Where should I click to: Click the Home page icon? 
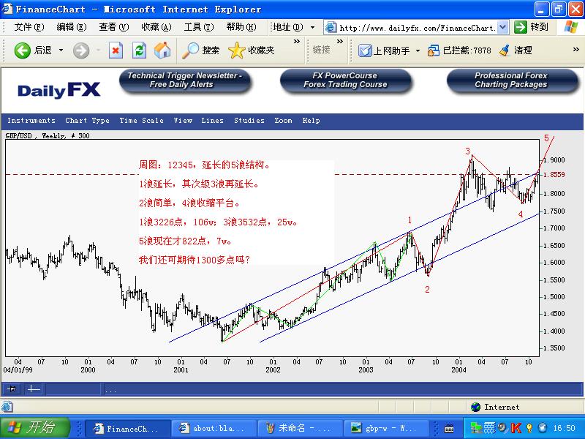point(162,50)
